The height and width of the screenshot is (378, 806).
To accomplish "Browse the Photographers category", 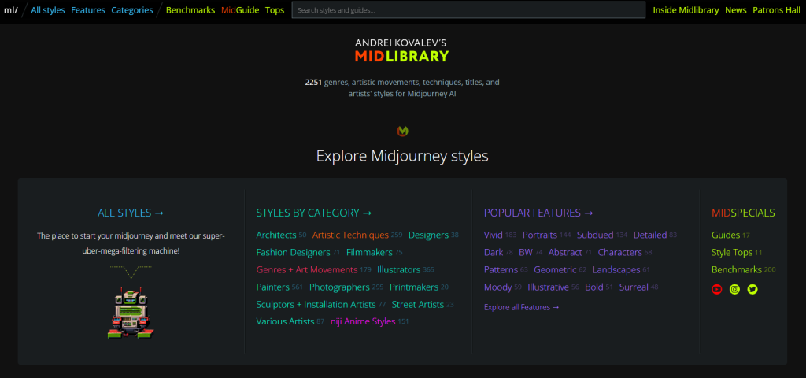I will [339, 287].
